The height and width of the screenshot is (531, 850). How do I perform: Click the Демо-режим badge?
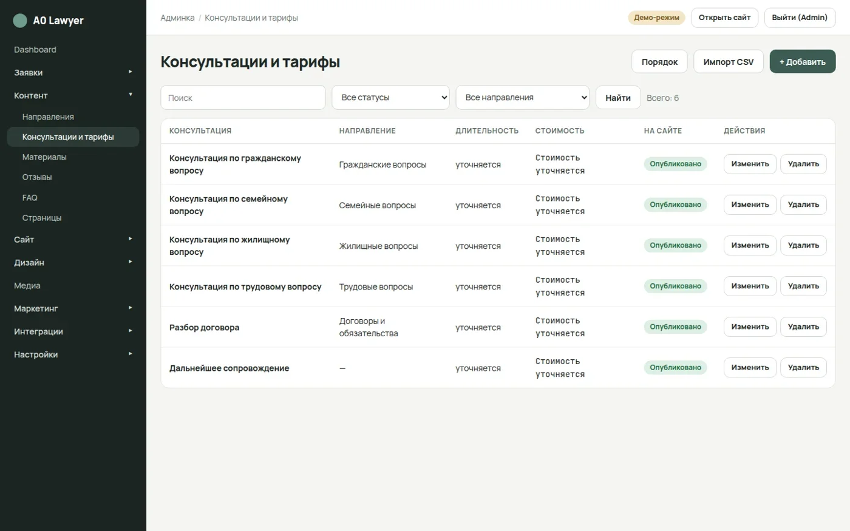(x=656, y=18)
